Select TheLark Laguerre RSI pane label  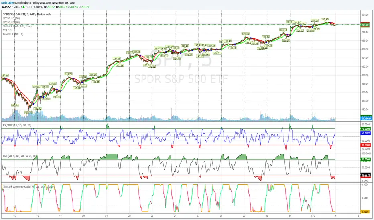click(28, 187)
